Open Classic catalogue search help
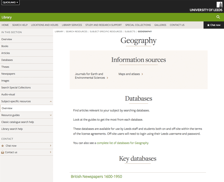Screen dimensions: 224x182 click(x=27, y=122)
